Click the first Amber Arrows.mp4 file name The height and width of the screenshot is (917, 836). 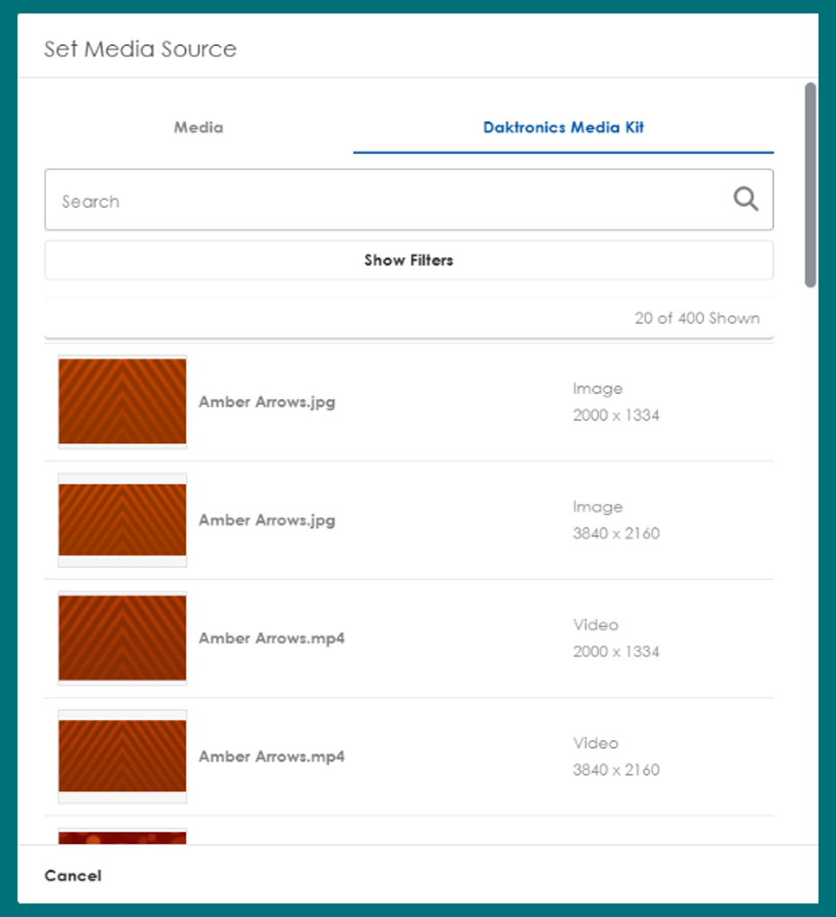(271, 638)
